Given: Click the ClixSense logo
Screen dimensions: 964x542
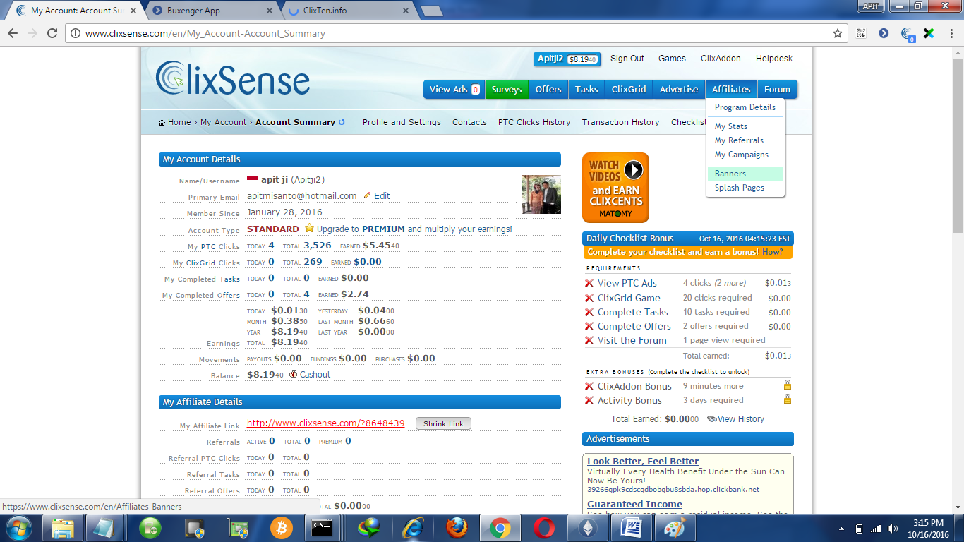Looking at the screenshot, I should [233, 78].
